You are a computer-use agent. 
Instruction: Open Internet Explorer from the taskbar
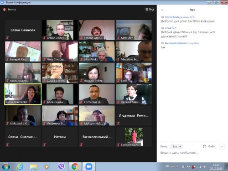[20, 166]
